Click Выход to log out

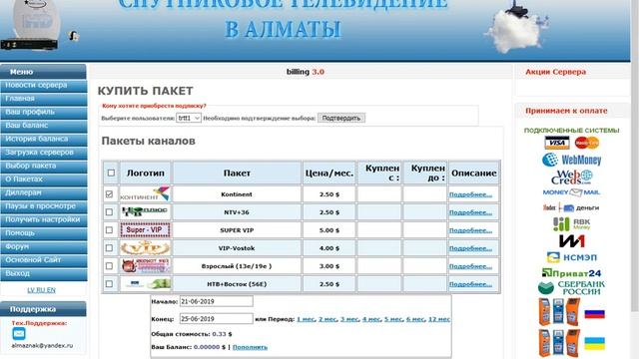coord(43,273)
